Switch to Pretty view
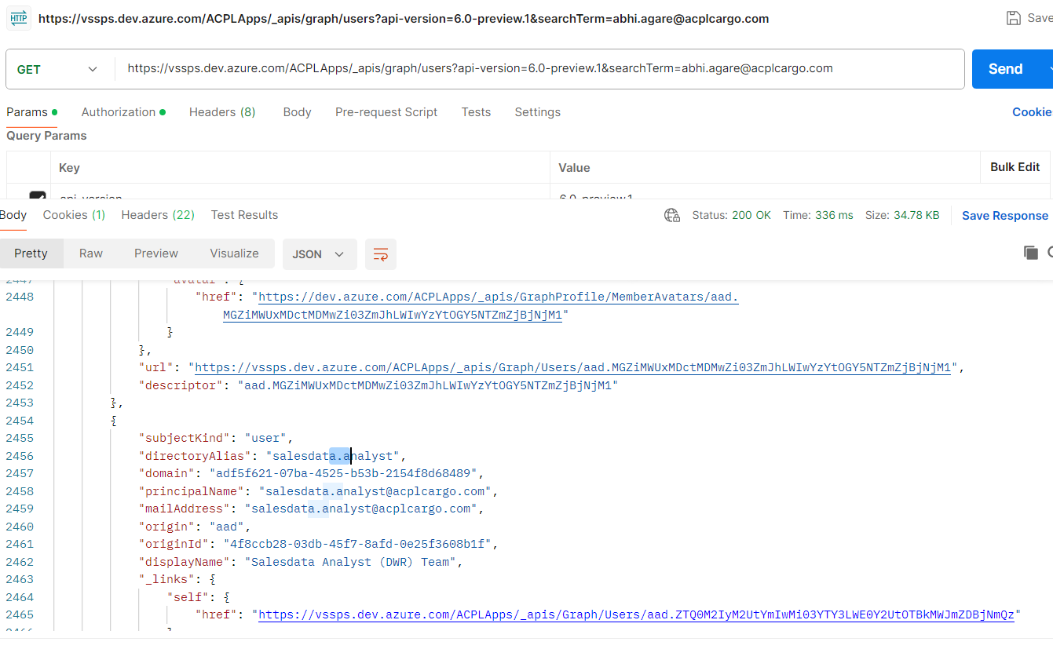 click(x=31, y=253)
